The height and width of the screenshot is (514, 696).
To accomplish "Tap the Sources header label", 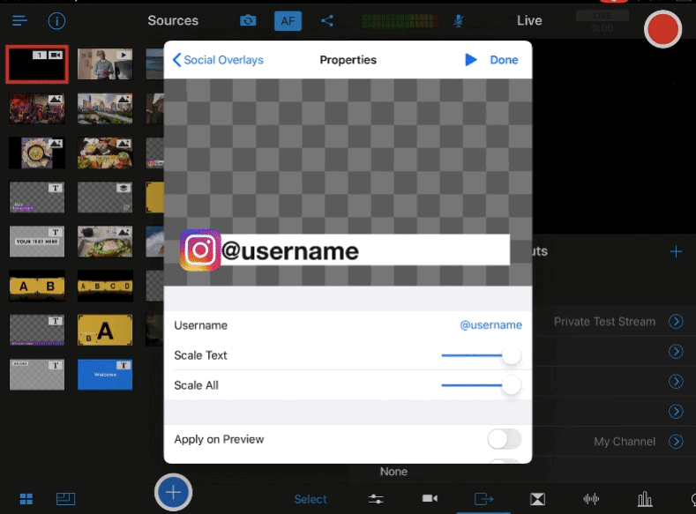I will pyautogui.click(x=173, y=20).
